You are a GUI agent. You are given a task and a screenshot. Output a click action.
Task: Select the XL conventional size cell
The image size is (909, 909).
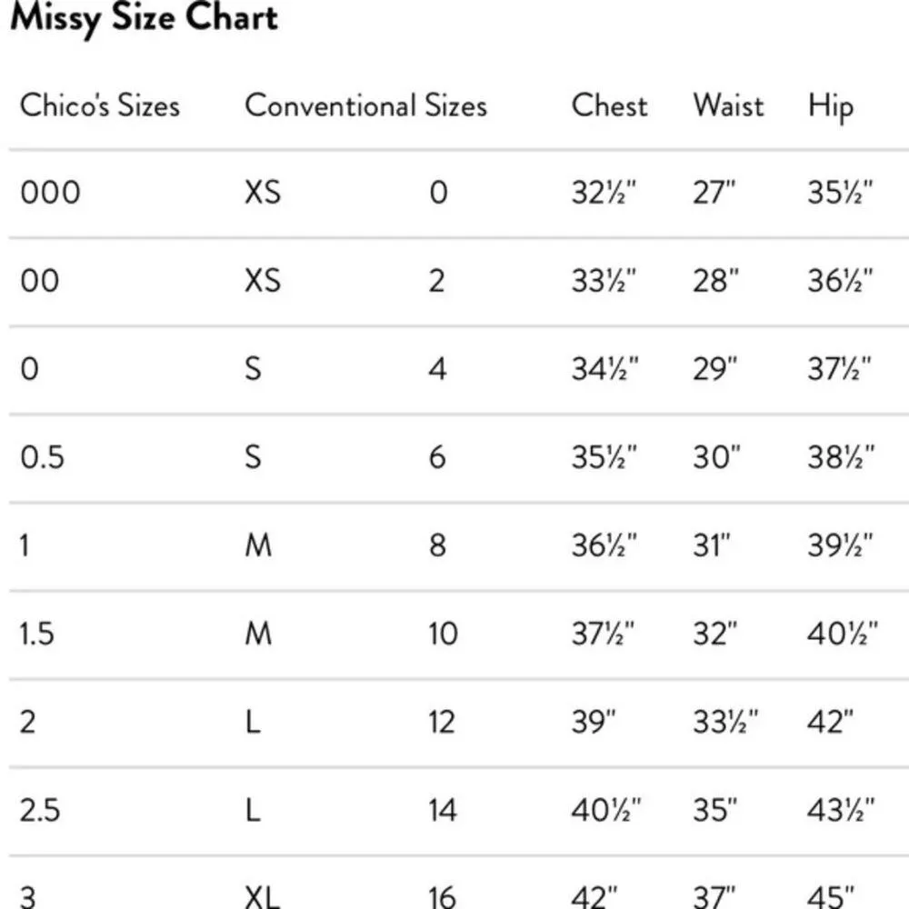pos(262,897)
